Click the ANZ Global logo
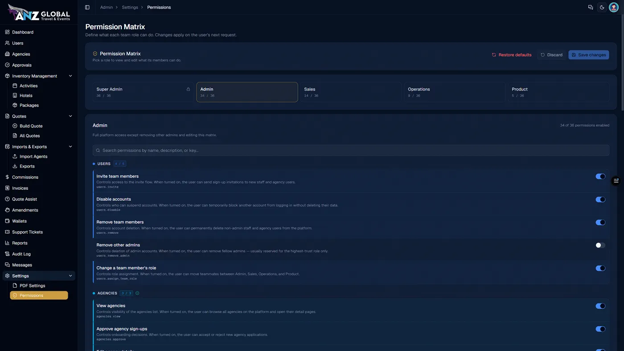 coord(39,13)
